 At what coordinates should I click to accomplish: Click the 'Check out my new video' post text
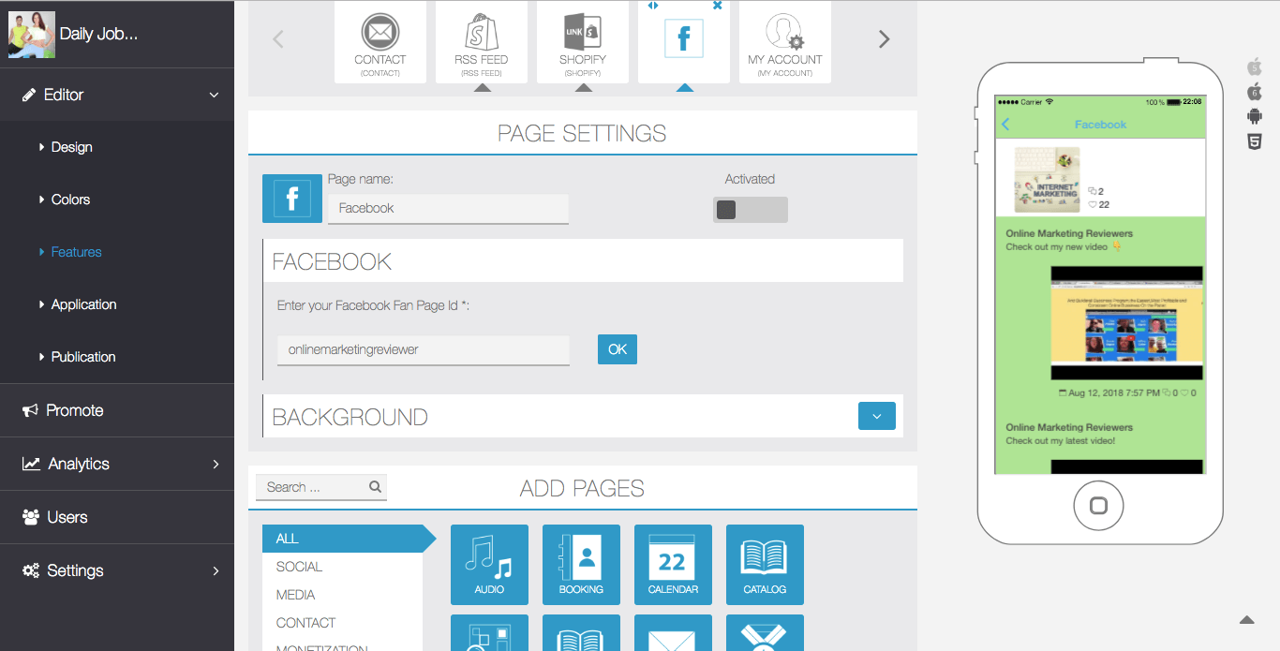tap(1064, 247)
